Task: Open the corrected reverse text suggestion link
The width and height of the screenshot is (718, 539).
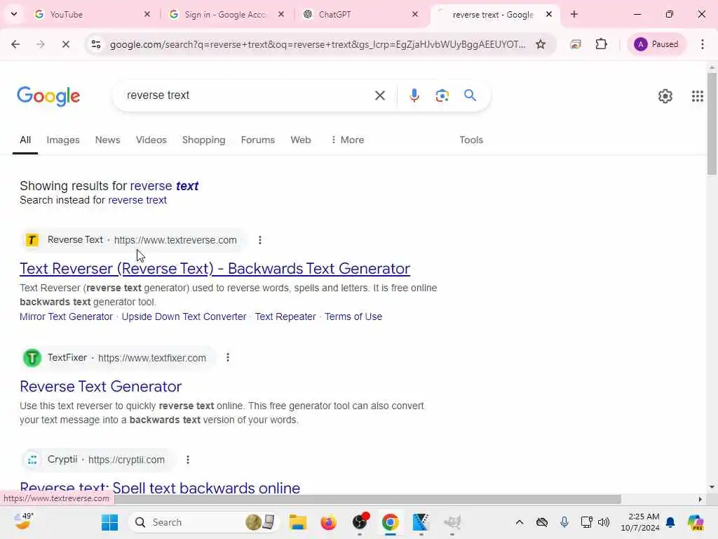Action: click(x=164, y=185)
